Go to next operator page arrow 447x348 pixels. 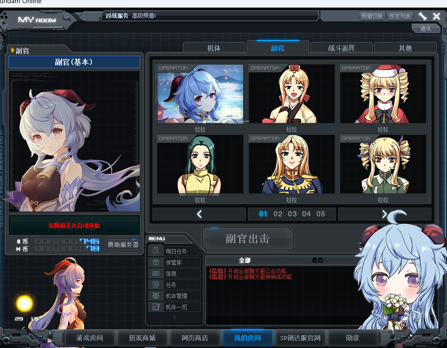coord(384,214)
